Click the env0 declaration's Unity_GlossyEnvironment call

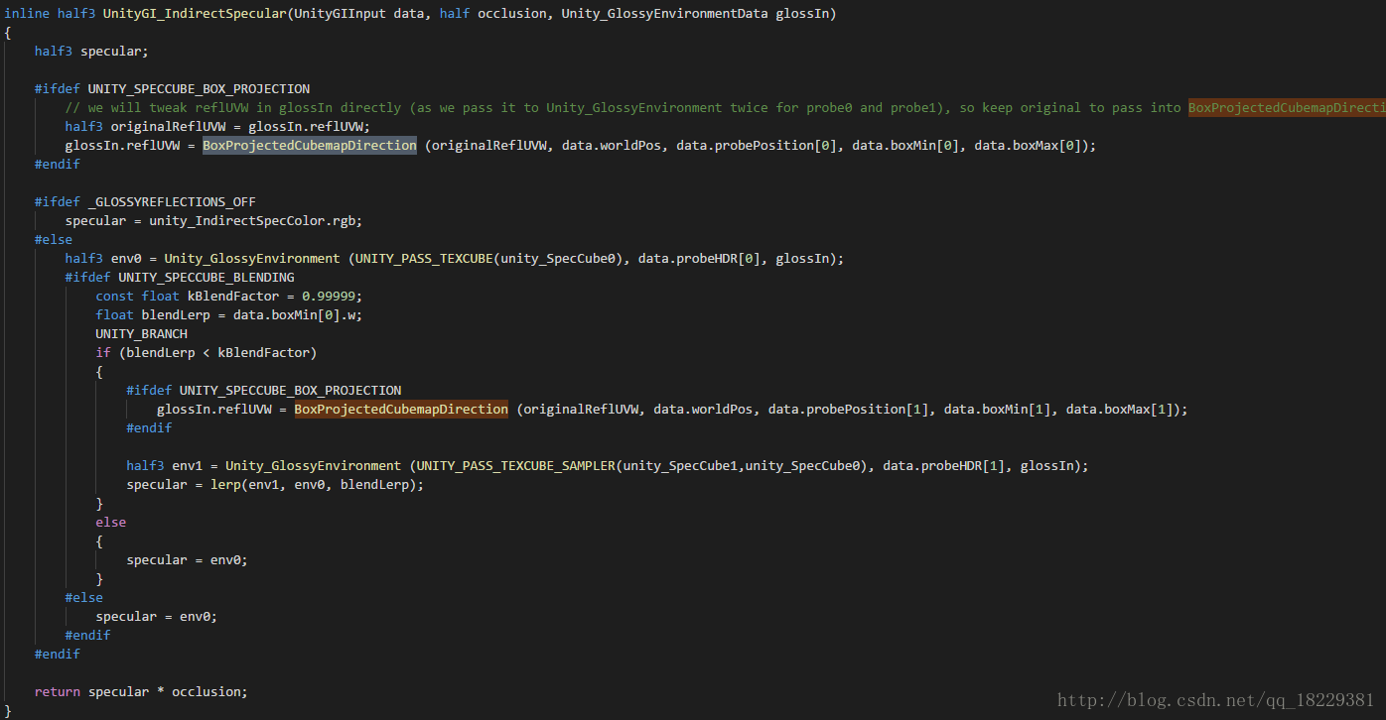pyautogui.click(x=252, y=259)
